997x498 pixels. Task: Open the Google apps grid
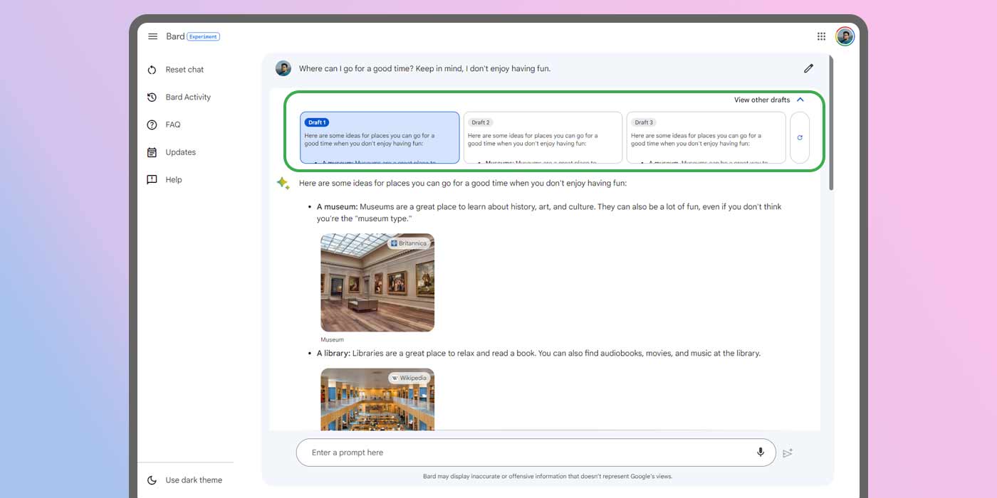click(820, 36)
